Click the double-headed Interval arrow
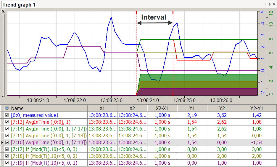This screenshot has width=277, height=167. tap(154, 23)
